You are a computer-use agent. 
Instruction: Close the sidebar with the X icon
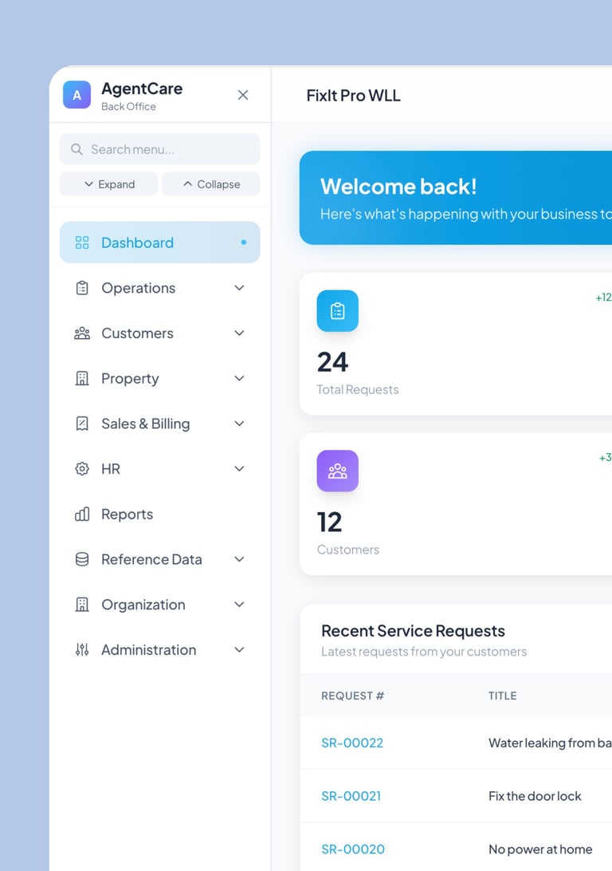[243, 95]
